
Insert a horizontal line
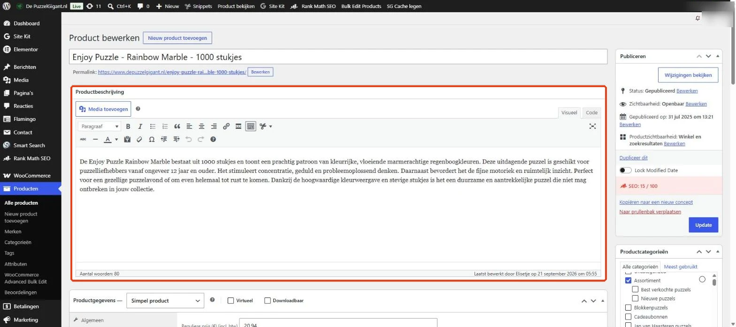click(x=95, y=139)
